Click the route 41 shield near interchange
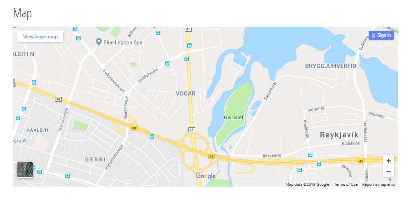This screenshot has height=200, width=413. (x=191, y=130)
